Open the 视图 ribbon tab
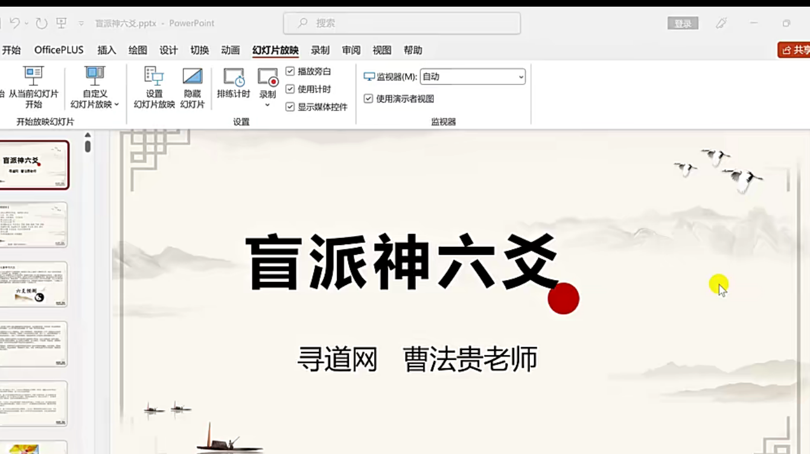 (383, 50)
